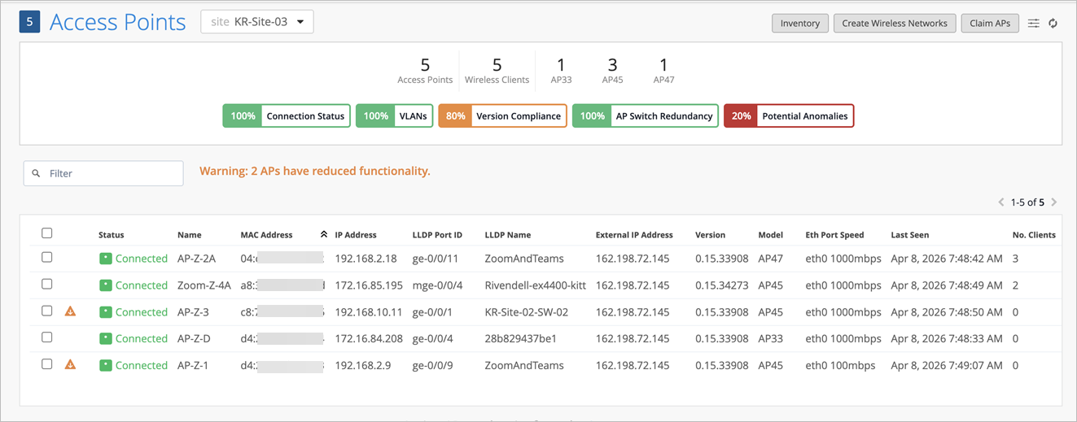Click warning triangle icon for AP-Z-3
This screenshot has height=422, width=1077.
(x=70, y=311)
